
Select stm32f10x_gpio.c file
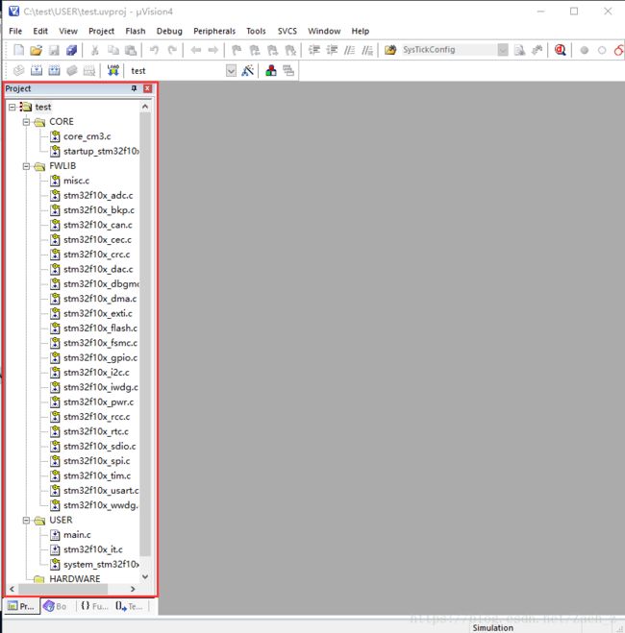(x=100, y=357)
